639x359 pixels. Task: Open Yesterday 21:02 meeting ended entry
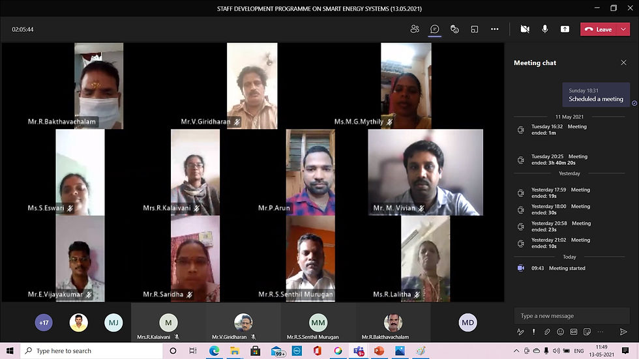click(x=560, y=243)
